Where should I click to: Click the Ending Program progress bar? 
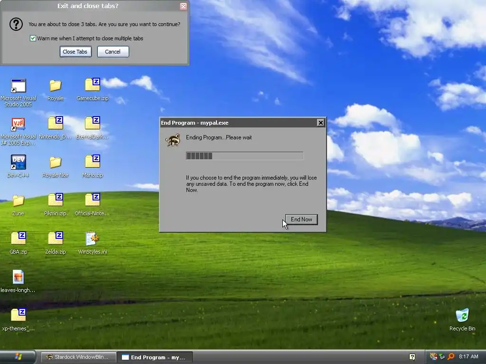[244, 155]
